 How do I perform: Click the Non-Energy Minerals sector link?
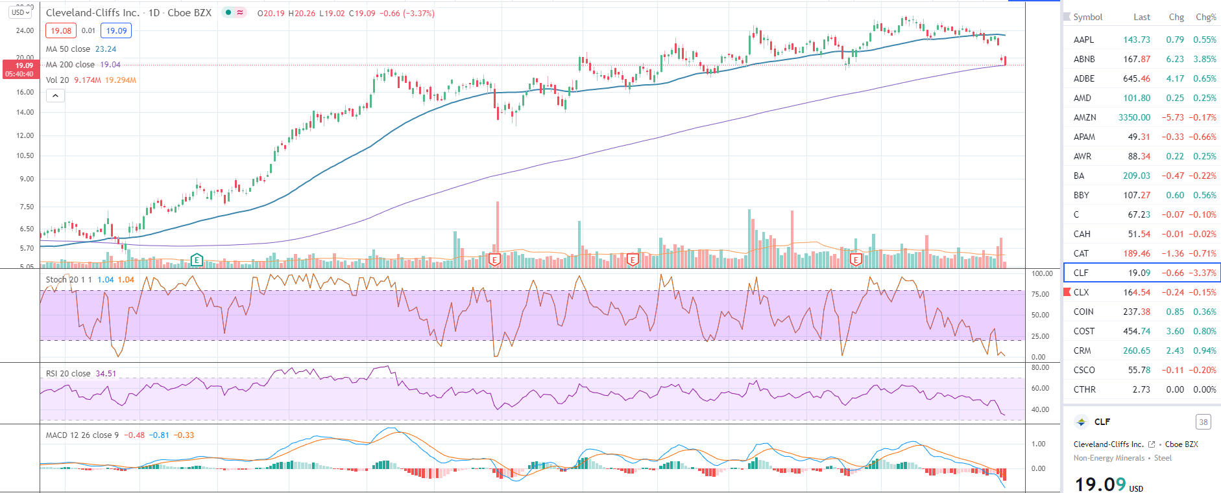pyautogui.click(x=1109, y=458)
